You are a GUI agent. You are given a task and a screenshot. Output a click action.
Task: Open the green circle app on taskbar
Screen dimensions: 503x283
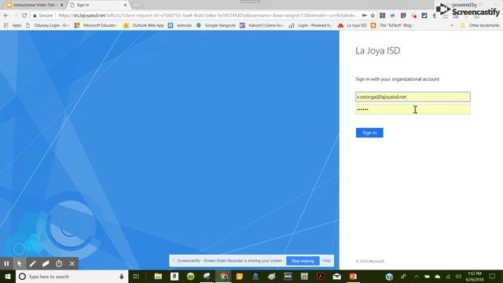(190, 276)
